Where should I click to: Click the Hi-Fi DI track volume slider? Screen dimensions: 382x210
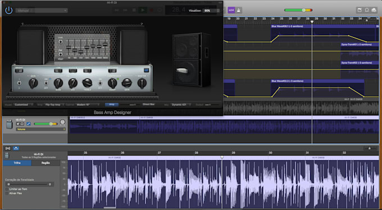coord(46,124)
